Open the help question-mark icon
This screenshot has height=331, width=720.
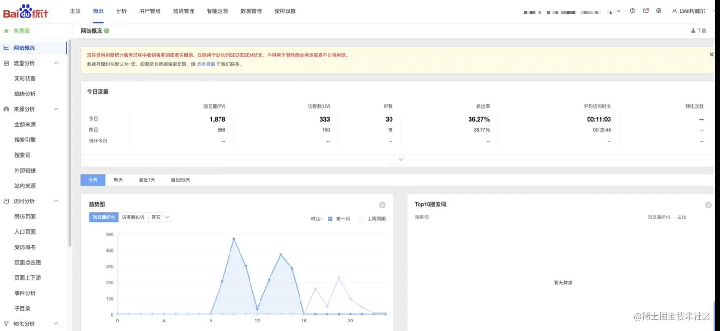(x=632, y=11)
